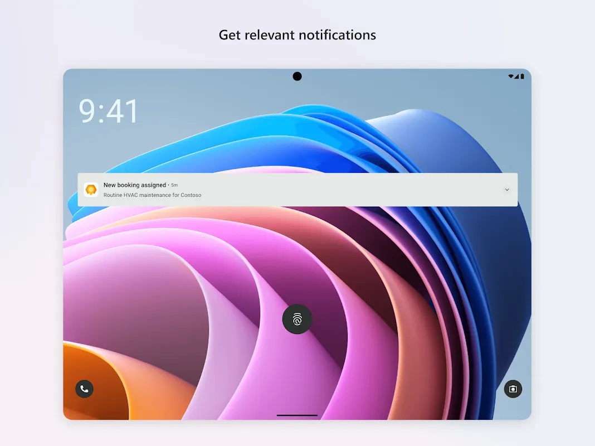
Task: Open the Field Service app notification icon
Action: click(91, 190)
